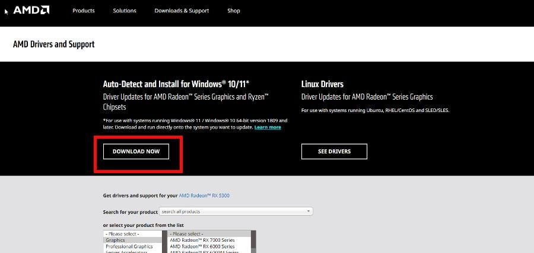Select AMD Radeon RX 7000 Series
534x253 pixels.
click(x=209, y=240)
